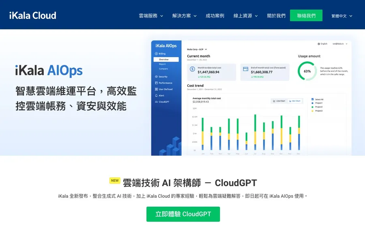The image size is (365, 229).
Task: Expand the 線上資源 dropdown menu
Action: (x=246, y=16)
